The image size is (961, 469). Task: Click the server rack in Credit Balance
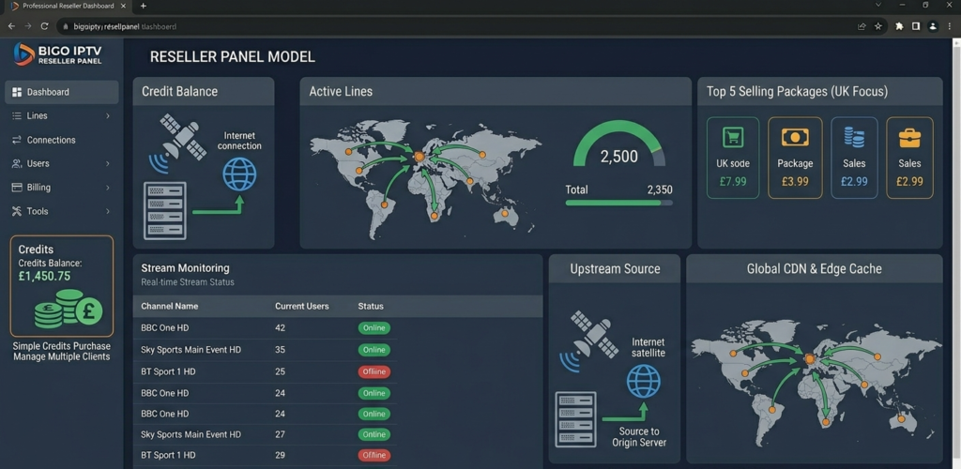(165, 210)
